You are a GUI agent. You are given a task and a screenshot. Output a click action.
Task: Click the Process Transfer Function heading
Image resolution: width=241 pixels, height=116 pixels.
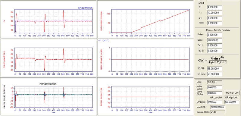pyautogui.click(x=218, y=30)
